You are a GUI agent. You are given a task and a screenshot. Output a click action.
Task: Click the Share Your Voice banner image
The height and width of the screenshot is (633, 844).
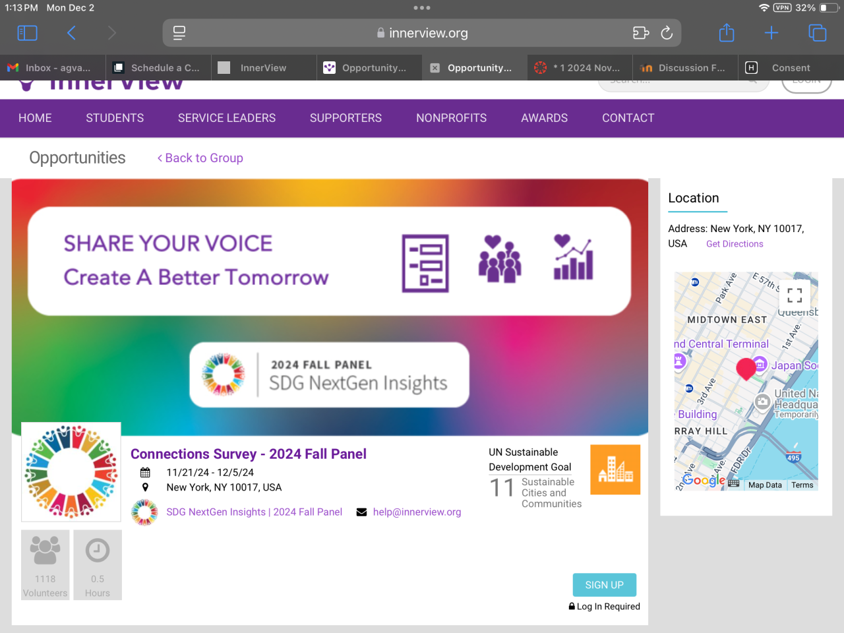330,307
